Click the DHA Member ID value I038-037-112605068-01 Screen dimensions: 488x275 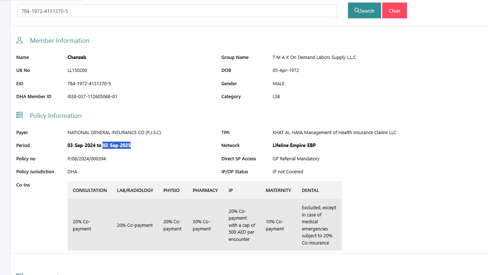[92, 97]
